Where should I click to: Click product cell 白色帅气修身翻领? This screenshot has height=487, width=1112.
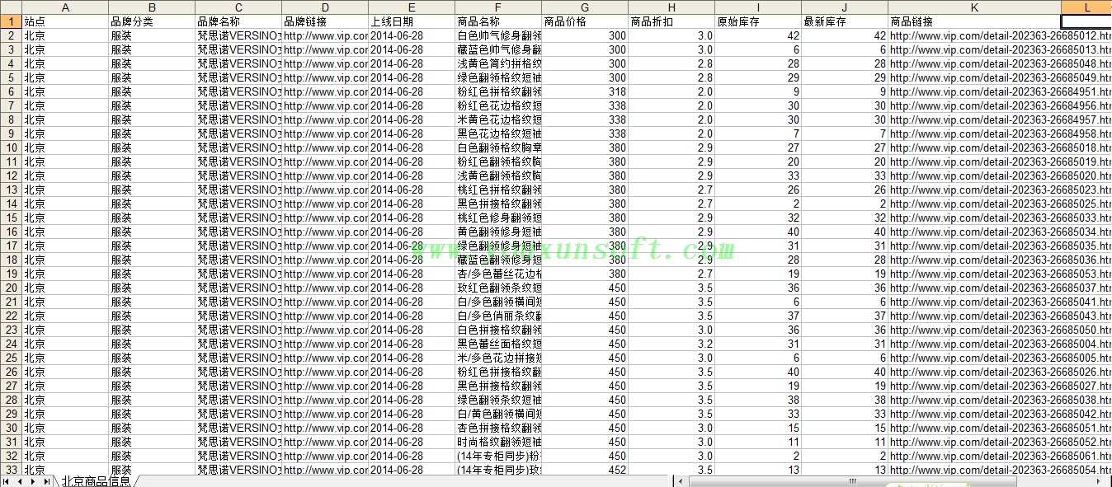click(498, 35)
